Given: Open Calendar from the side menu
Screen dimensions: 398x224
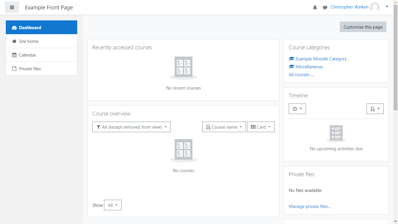Looking at the screenshot, I should tap(27, 55).
